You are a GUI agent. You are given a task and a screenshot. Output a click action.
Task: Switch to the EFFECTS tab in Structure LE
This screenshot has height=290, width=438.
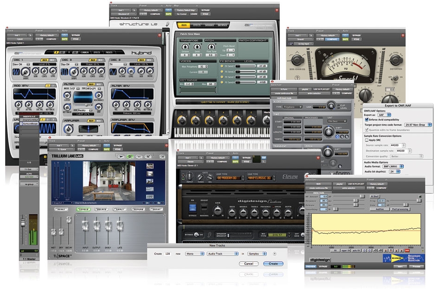(x=197, y=25)
